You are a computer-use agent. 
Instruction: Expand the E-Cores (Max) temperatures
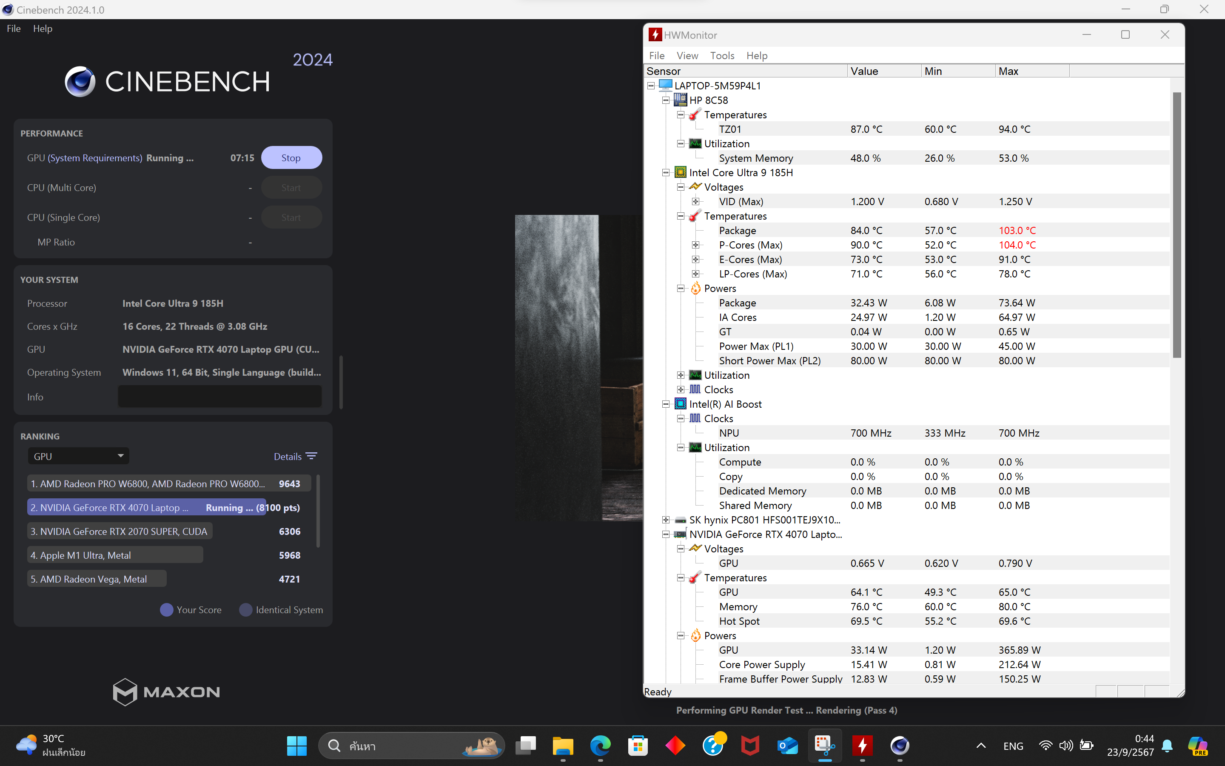pos(695,260)
